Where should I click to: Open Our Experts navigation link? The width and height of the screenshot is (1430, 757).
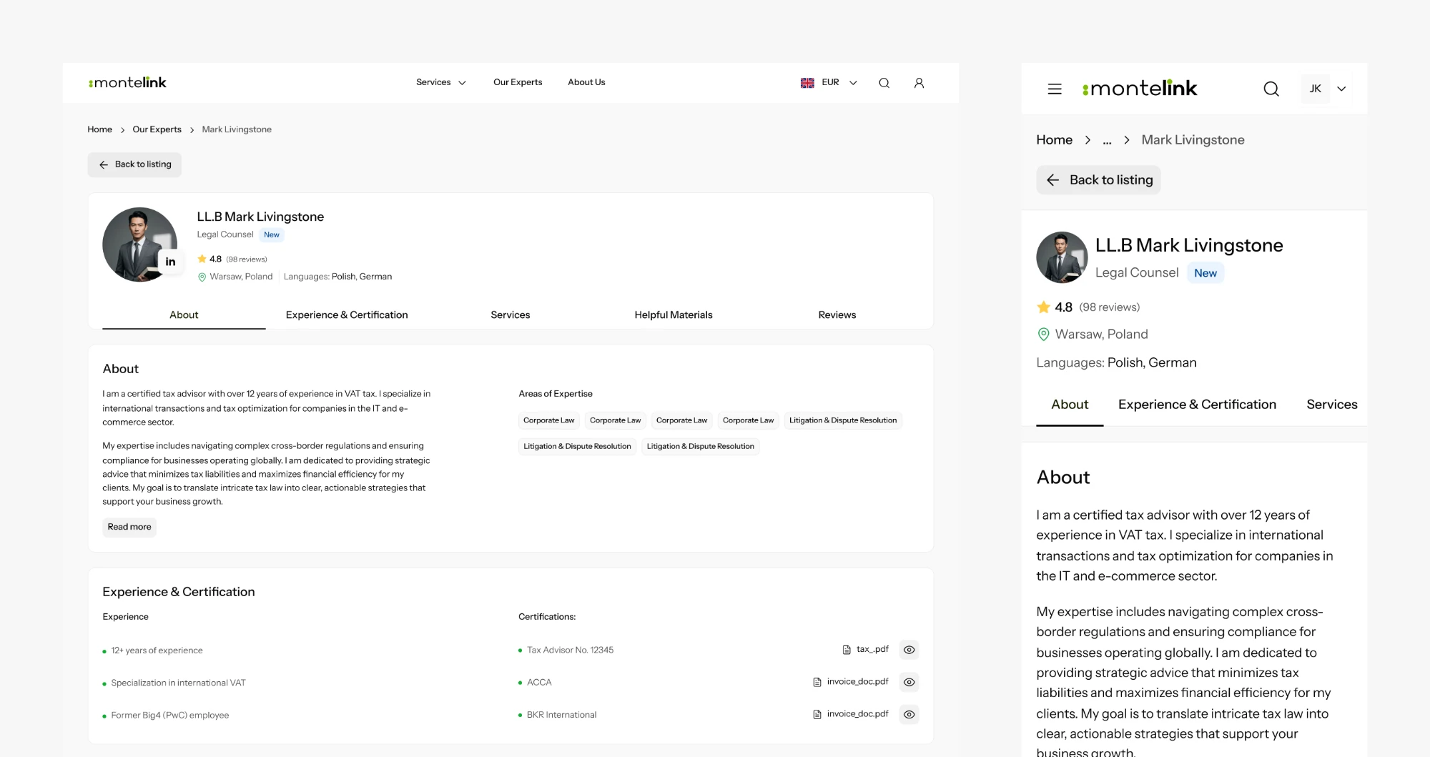(x=518, y=82)
